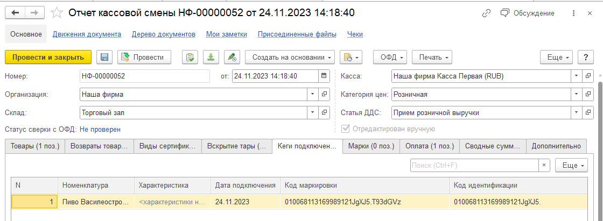Click the table search field 'Поиск (Ctrl+F)'
The height and width of the screenshot is (221, 603).
(x=474, y=165)
